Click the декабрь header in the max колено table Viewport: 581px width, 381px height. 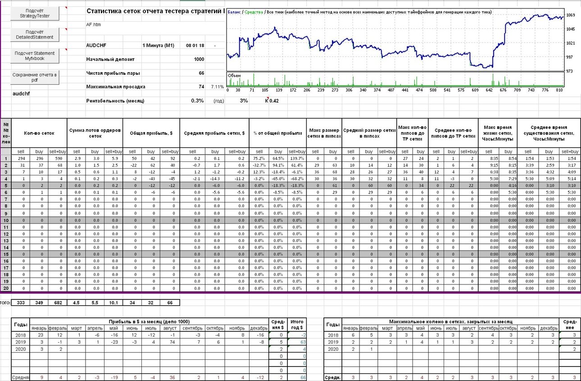pos(549,328)
